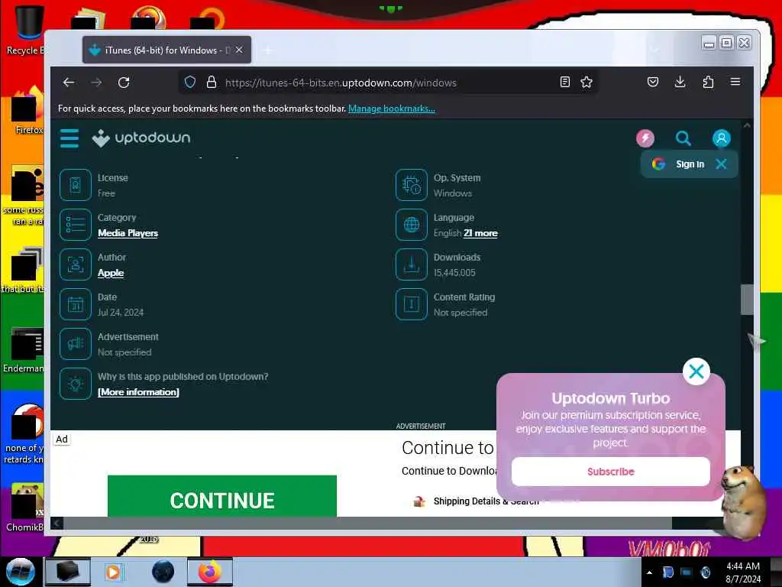782x587 pixels.
Task: Click the License info icon
Action: (76, 185)
